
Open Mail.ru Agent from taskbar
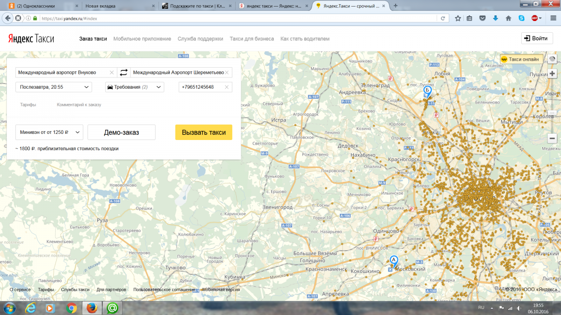click(112, 308)
